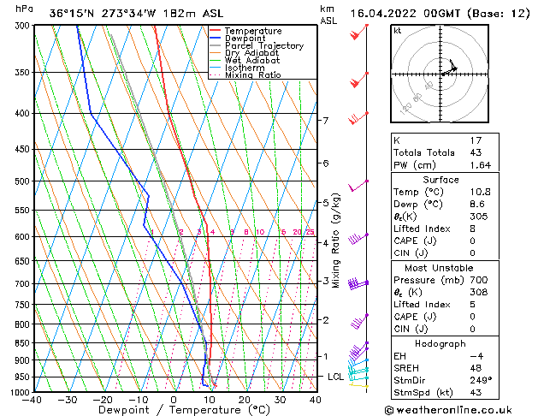Viewport: 538px width, 416px height.
Task: Click the Hodograph section heading
Action: 440,344
